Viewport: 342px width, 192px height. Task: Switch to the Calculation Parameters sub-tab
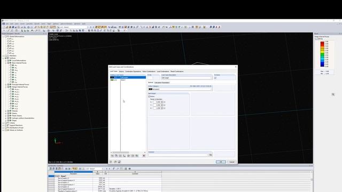[162, 83]
